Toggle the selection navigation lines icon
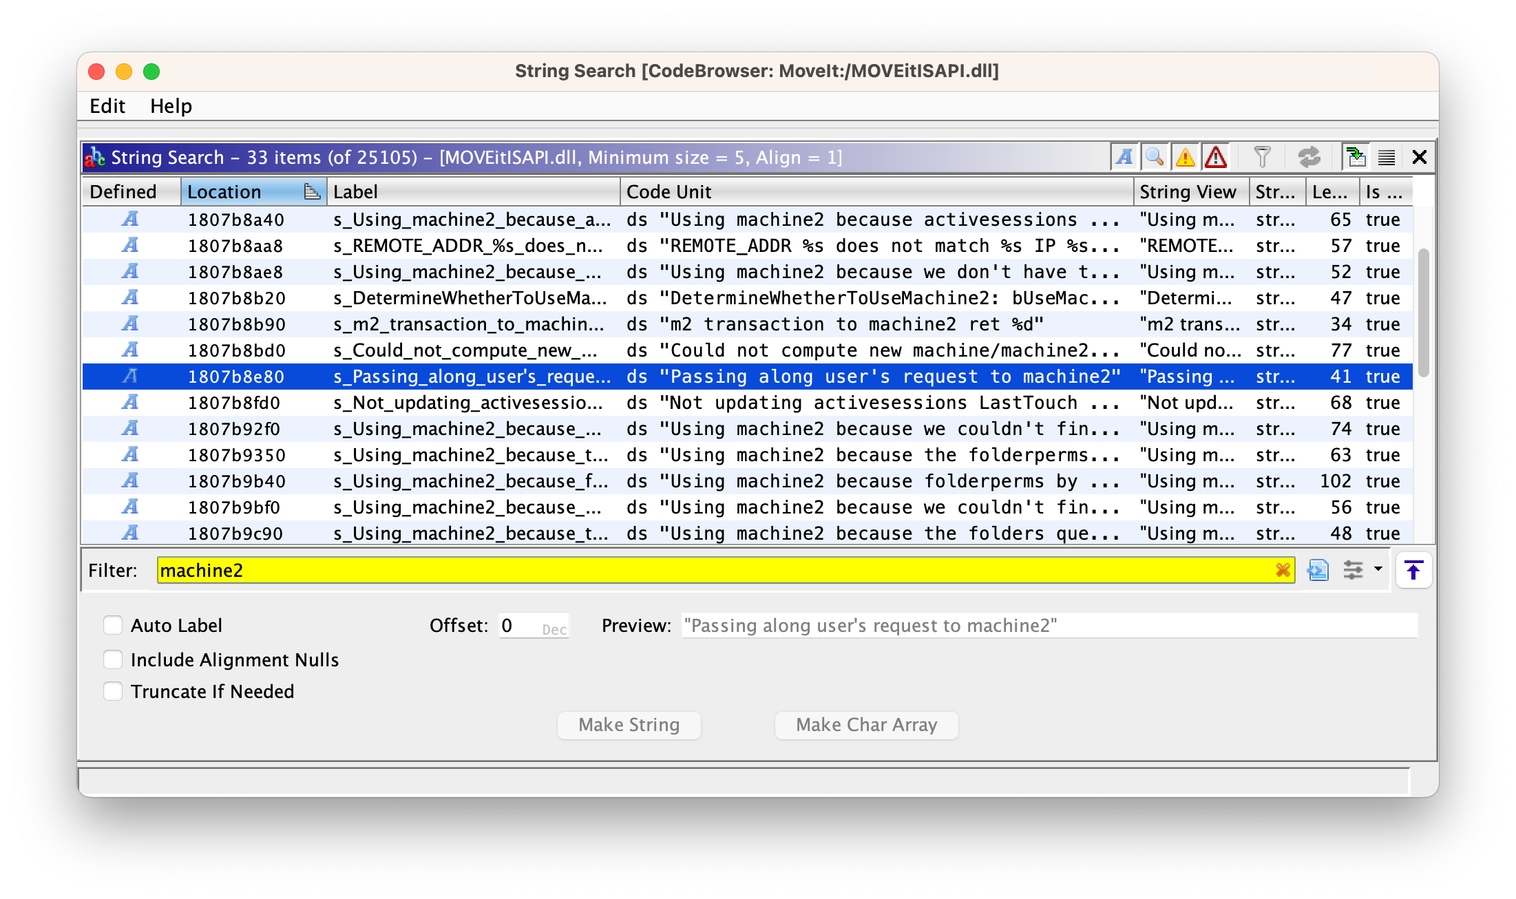The width and height of the screenshot is (1516, 899). (1387, 157)
